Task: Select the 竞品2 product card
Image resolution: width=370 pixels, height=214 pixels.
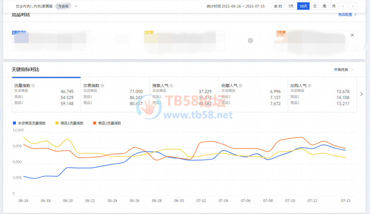Action: tap(316, 40)
